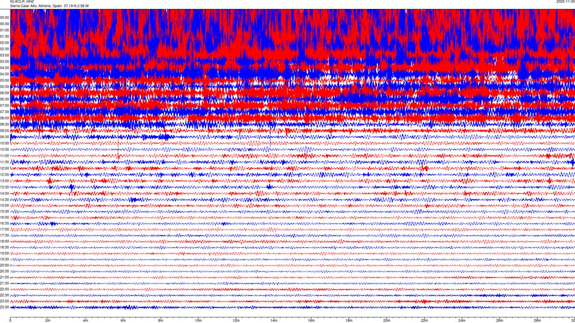The width and height of the screenshot is (575, 323).
Task: Select the 03:00 time row label
Action: coord(4,55)
